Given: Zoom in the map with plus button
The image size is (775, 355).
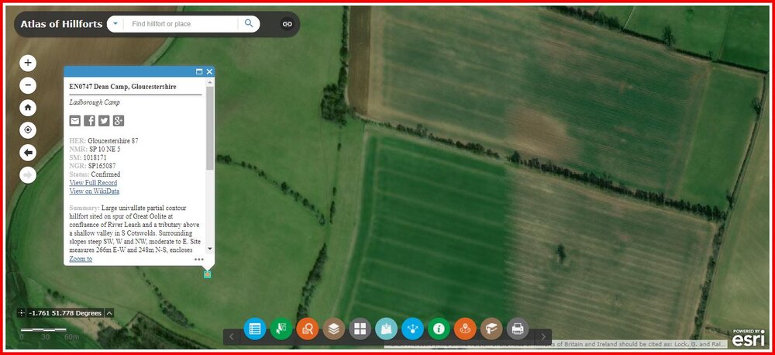Looking at the screenshot, I should coord(28,63).
